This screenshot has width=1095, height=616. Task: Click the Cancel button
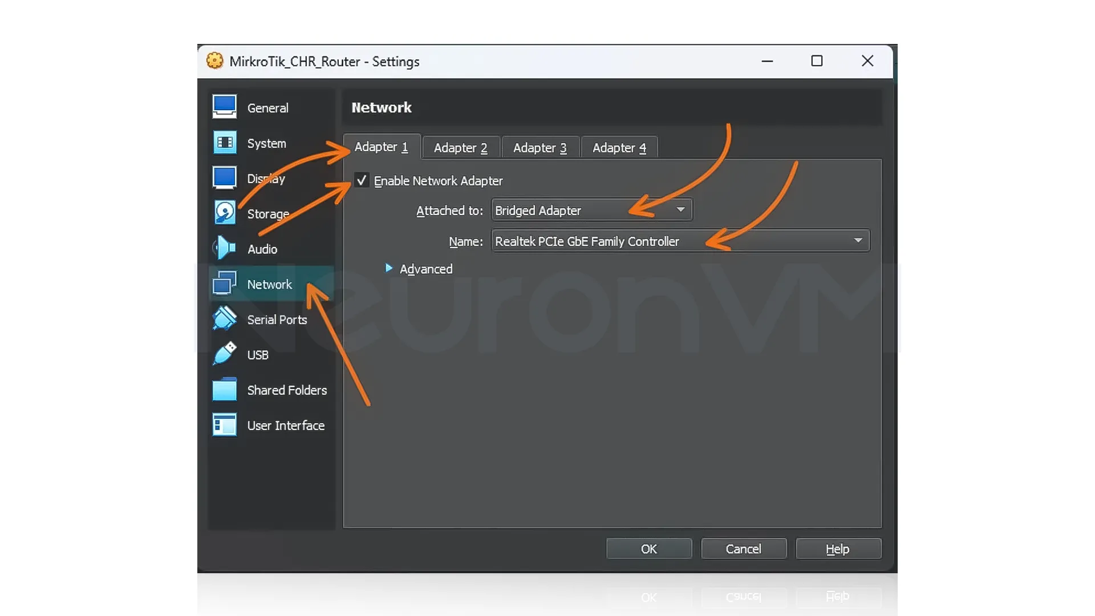click(744, 549)
